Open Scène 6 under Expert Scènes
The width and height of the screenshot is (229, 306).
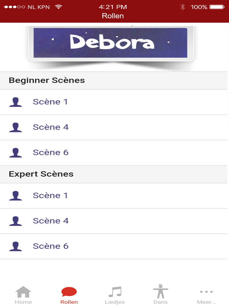pyautogui.click(x=51, y=246)
